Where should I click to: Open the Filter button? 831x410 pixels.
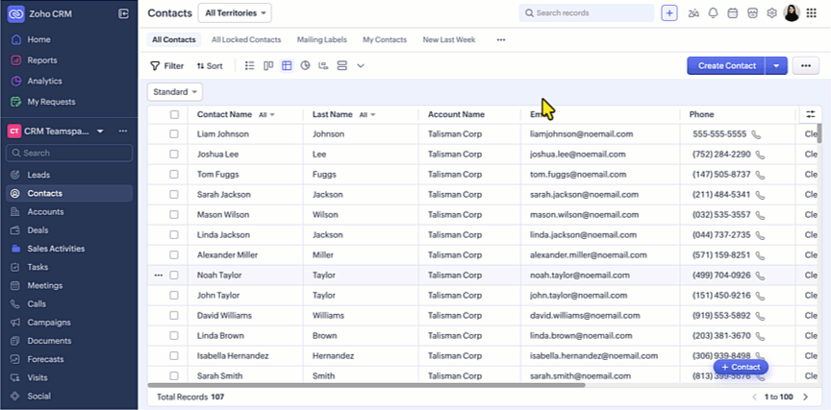point(166,66)
